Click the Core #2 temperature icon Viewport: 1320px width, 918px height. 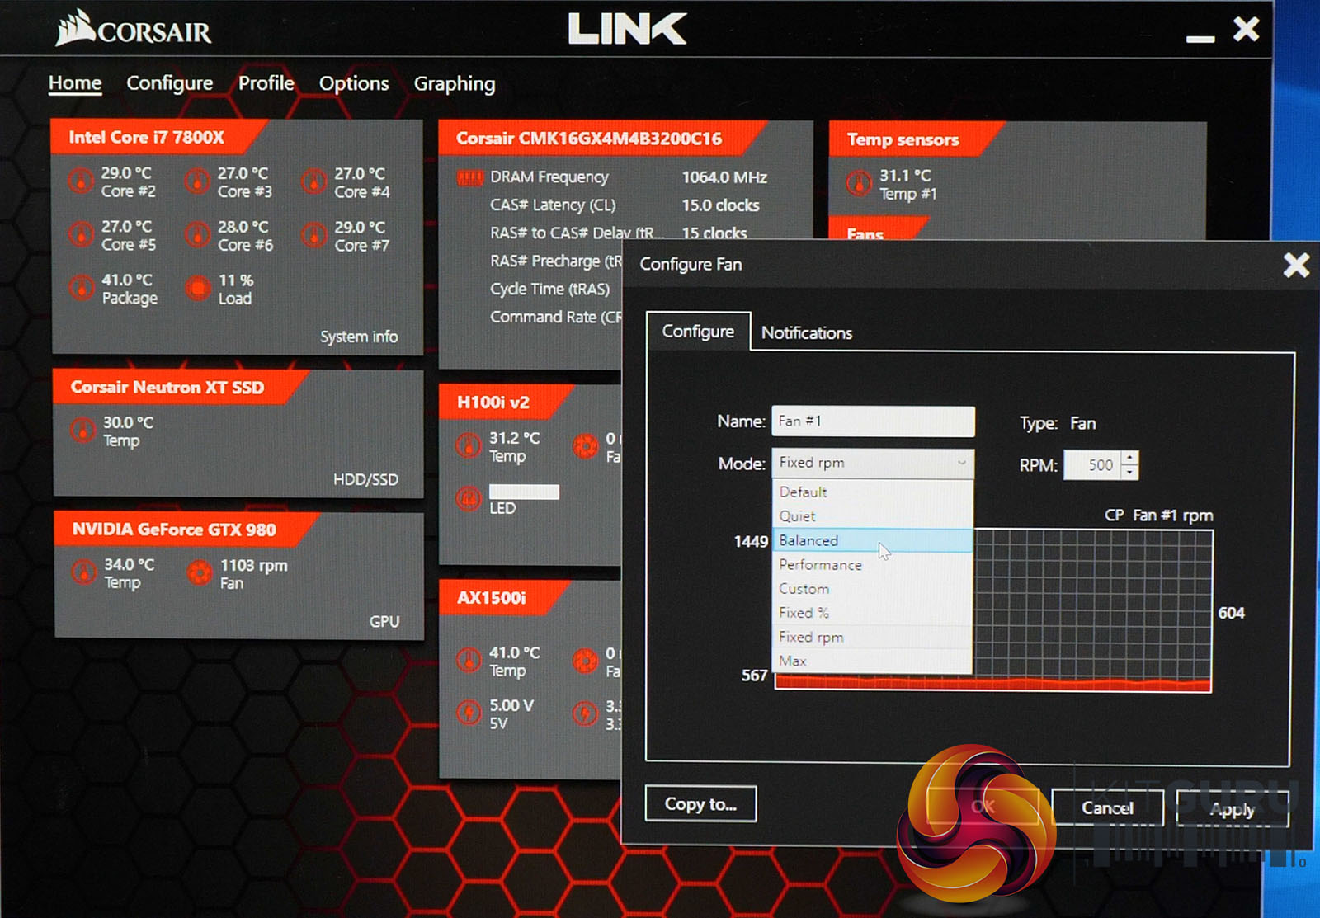coord(81,181)
